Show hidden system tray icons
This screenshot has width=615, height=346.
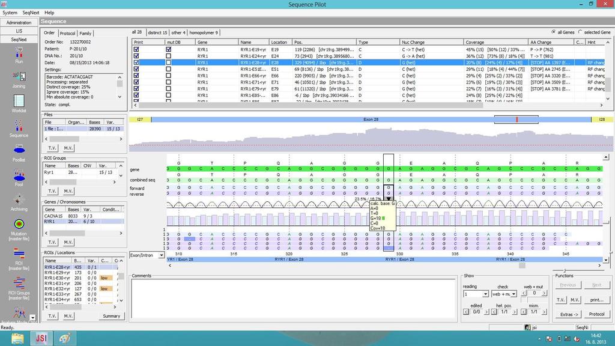(539, 339)
